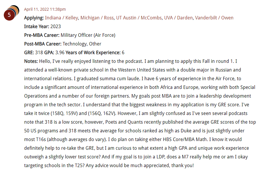Open the Indiana / Kelley school link
Viewport: 258px width, 170px height.
(62, 18)
